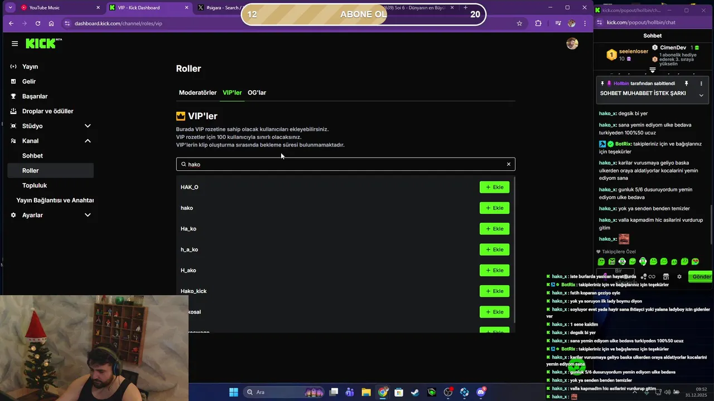
Task: Open Yayın Bağlantısı ve Anahtarı item
Action: (55, 200)
